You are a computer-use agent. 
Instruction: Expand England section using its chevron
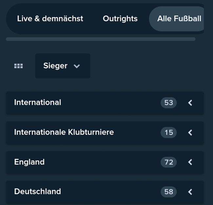(190, 162)
